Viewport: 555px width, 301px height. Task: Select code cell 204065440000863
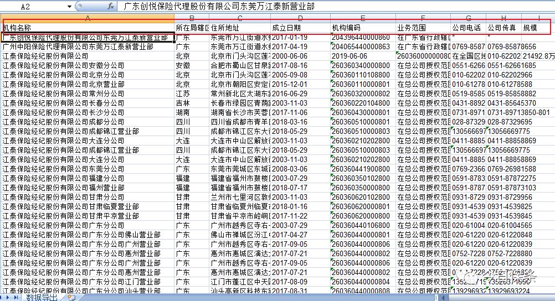tap(363, 46)
